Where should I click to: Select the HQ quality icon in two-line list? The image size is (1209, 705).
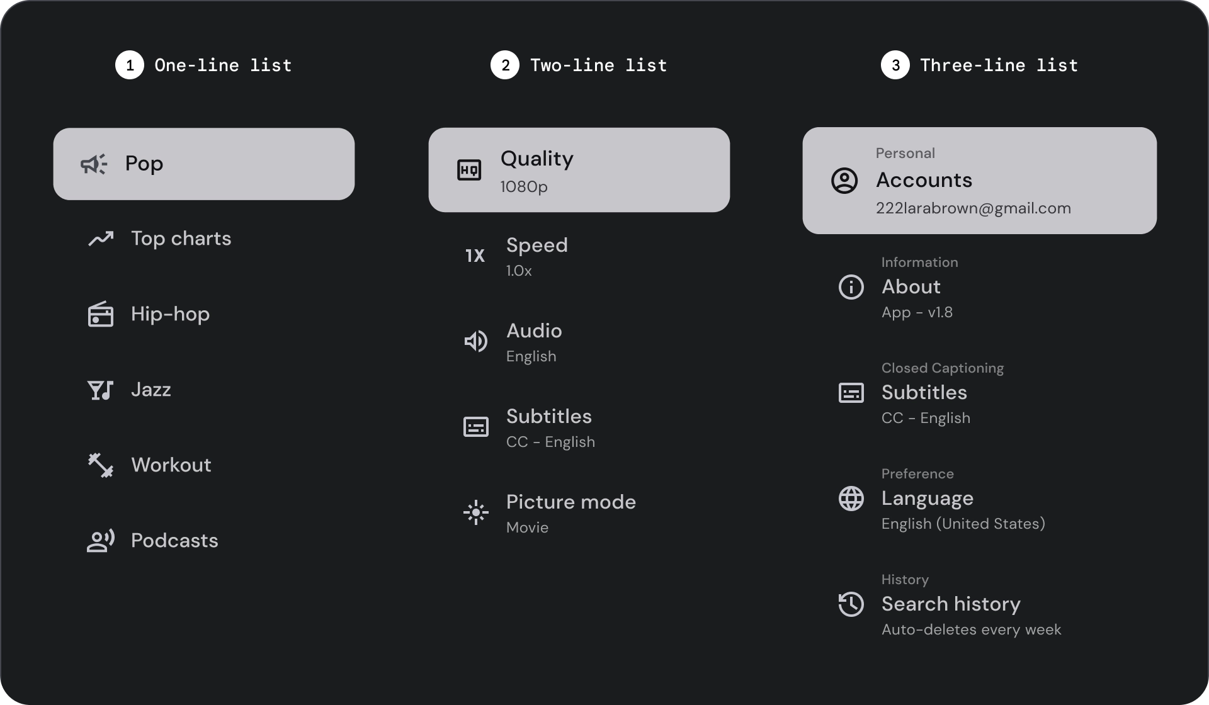[468, 169]
